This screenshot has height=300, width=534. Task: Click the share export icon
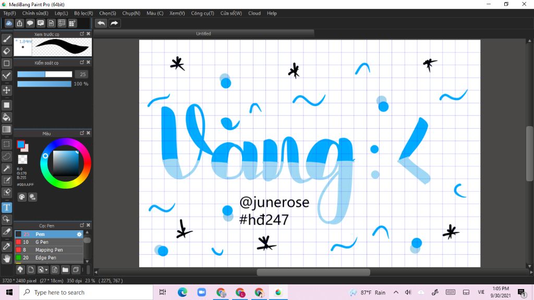click(19, 23)
